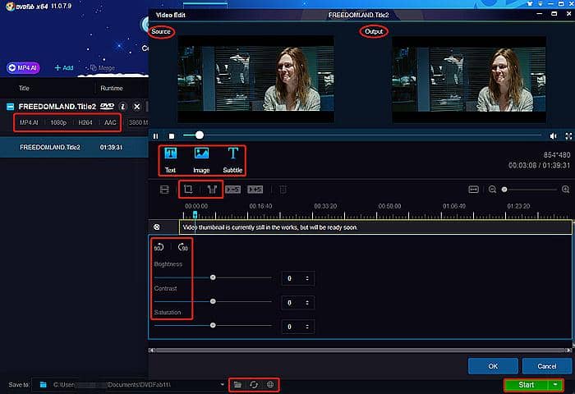Select the Crop tool
This screenshot has width=575, height=394.
pyautogui.click(x=188, y=189)
